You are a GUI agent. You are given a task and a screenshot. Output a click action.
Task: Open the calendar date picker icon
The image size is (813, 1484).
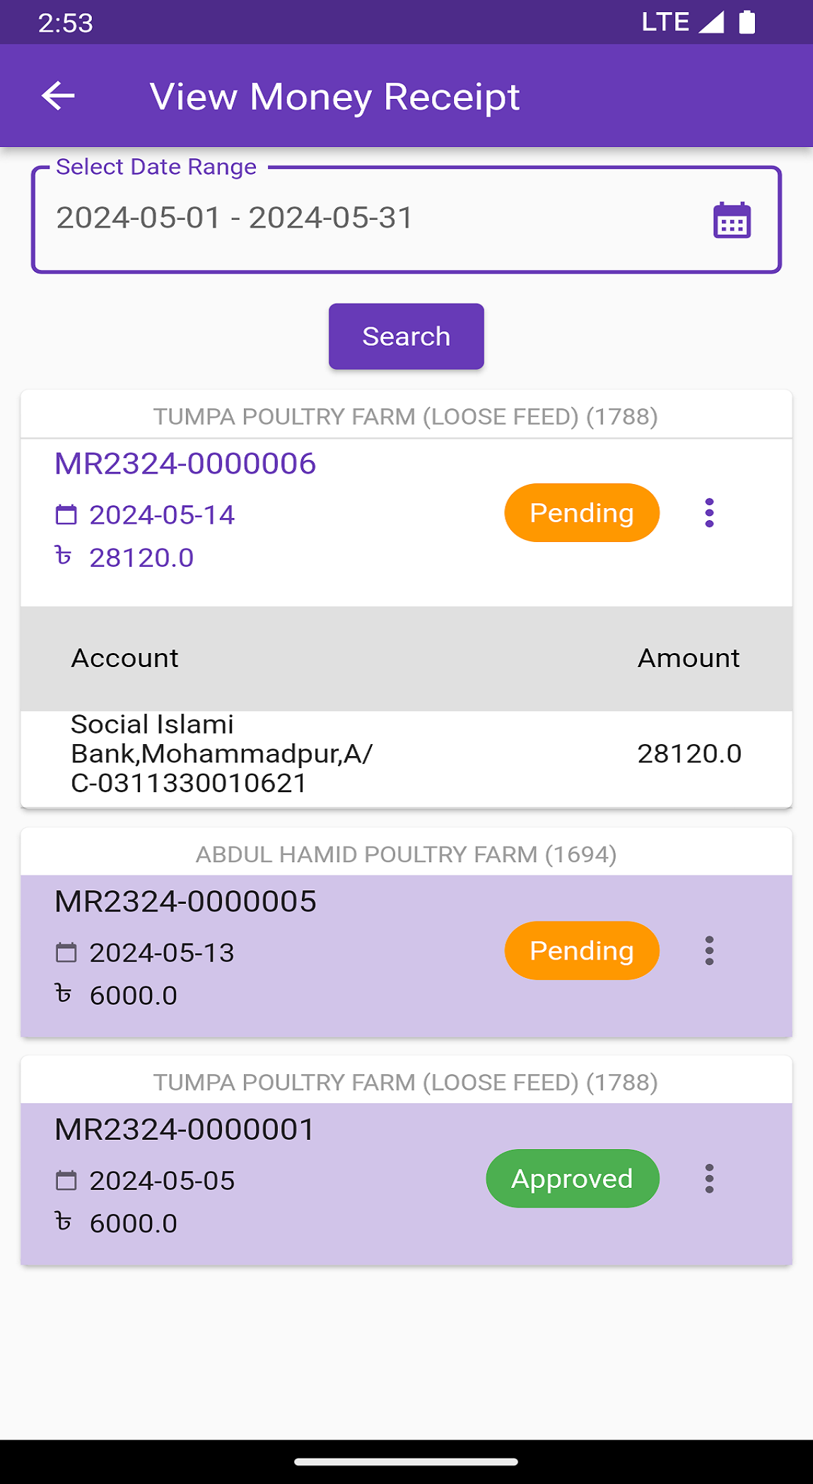732,220
